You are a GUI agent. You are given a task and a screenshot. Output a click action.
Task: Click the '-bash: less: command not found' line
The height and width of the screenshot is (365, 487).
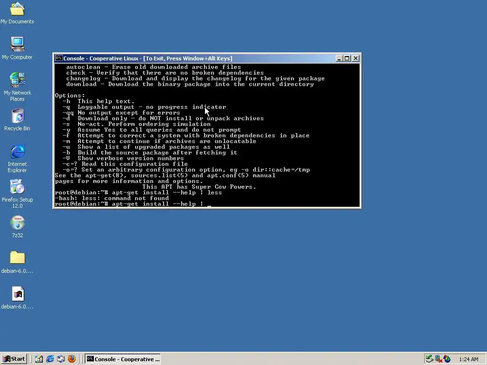pyautogui.click(x=112, y=198)
